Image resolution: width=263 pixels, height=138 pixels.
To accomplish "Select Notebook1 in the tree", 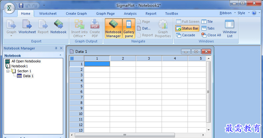I will tap(17, 66).
